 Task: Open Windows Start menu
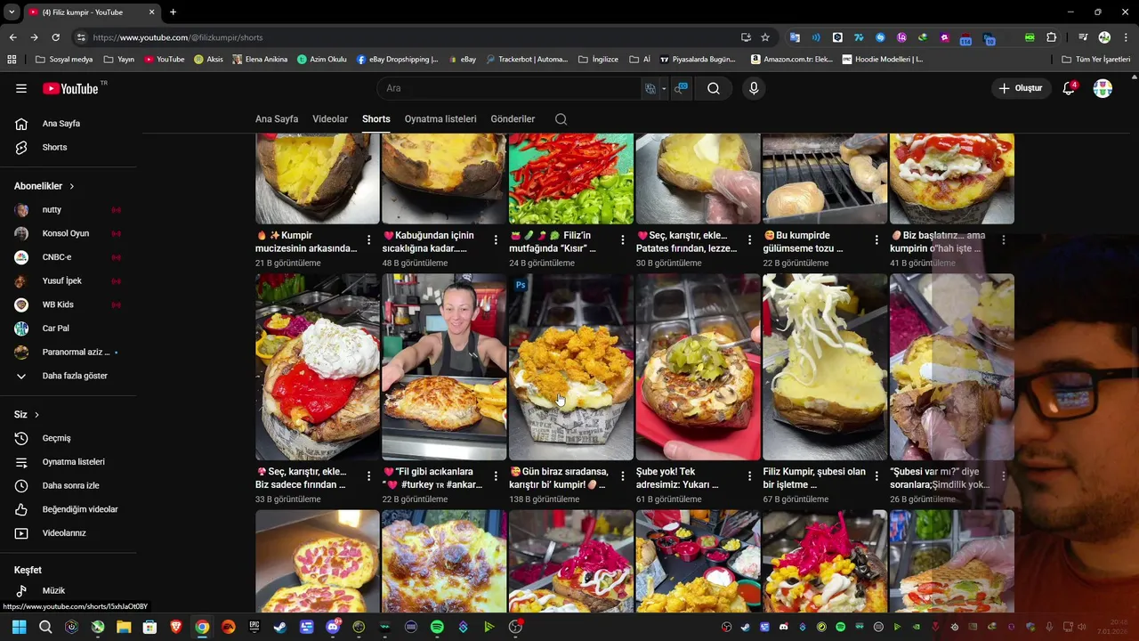pyautogui.click(x=19, y=627)
